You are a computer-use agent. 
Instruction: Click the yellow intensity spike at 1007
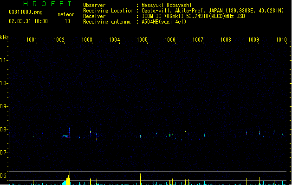pyautogui.click(x=198, y=180)
